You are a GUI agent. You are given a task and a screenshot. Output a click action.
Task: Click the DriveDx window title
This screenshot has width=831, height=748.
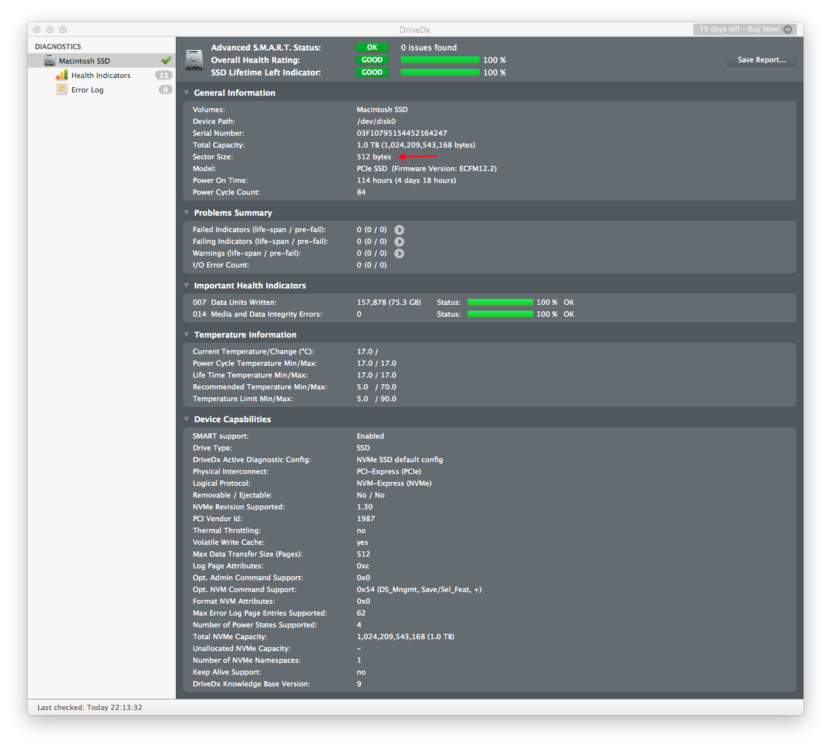[x=415, y=30]
